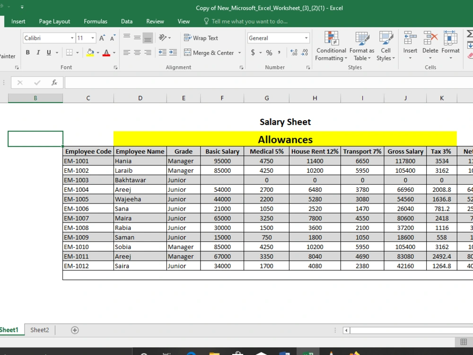
Task: Open Accounting format dropdown arrow
Action: [260, 53]
